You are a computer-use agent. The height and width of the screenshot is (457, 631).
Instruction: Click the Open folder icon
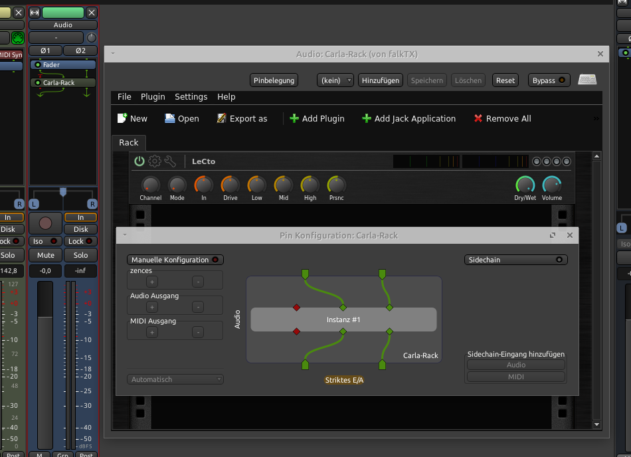tap(170, 118)
